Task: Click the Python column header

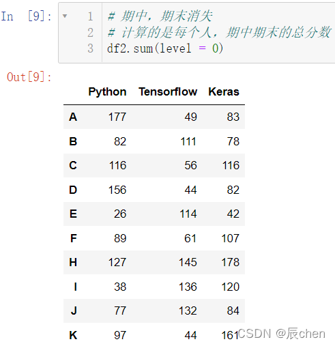Action: 107,92
